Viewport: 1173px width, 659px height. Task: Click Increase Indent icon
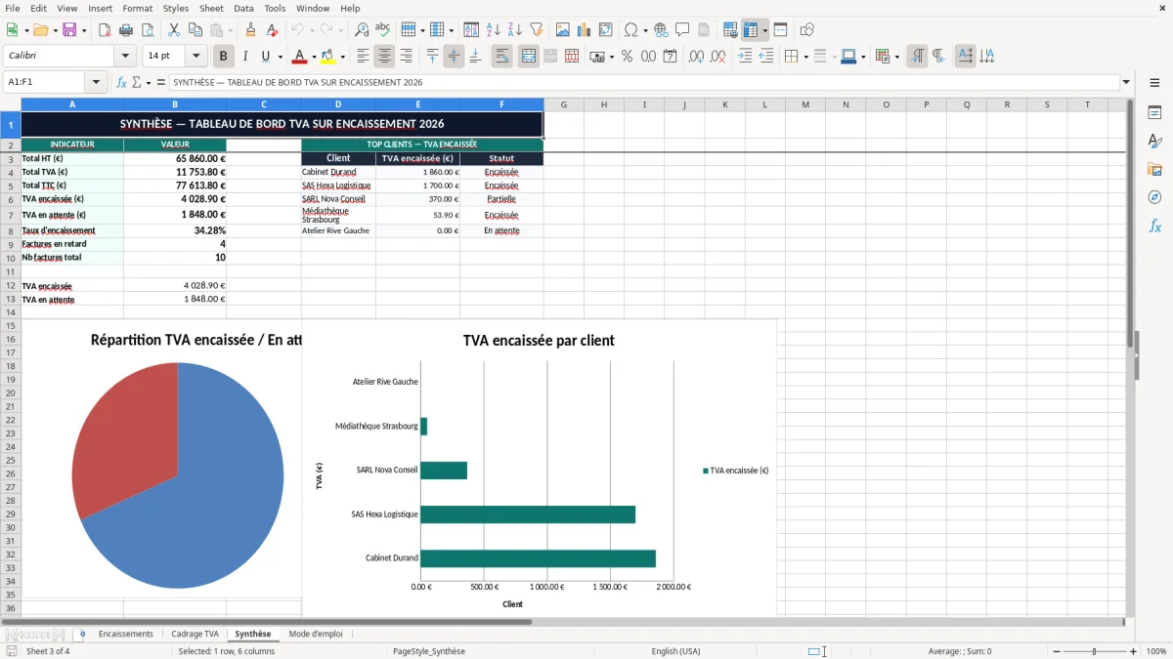pos(745,57)
